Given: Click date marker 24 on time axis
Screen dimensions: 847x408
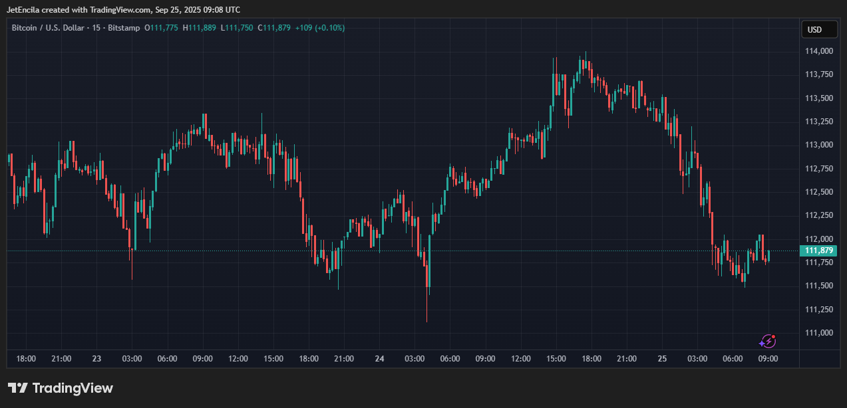Looking at the screenshot, I should (379, 359).
